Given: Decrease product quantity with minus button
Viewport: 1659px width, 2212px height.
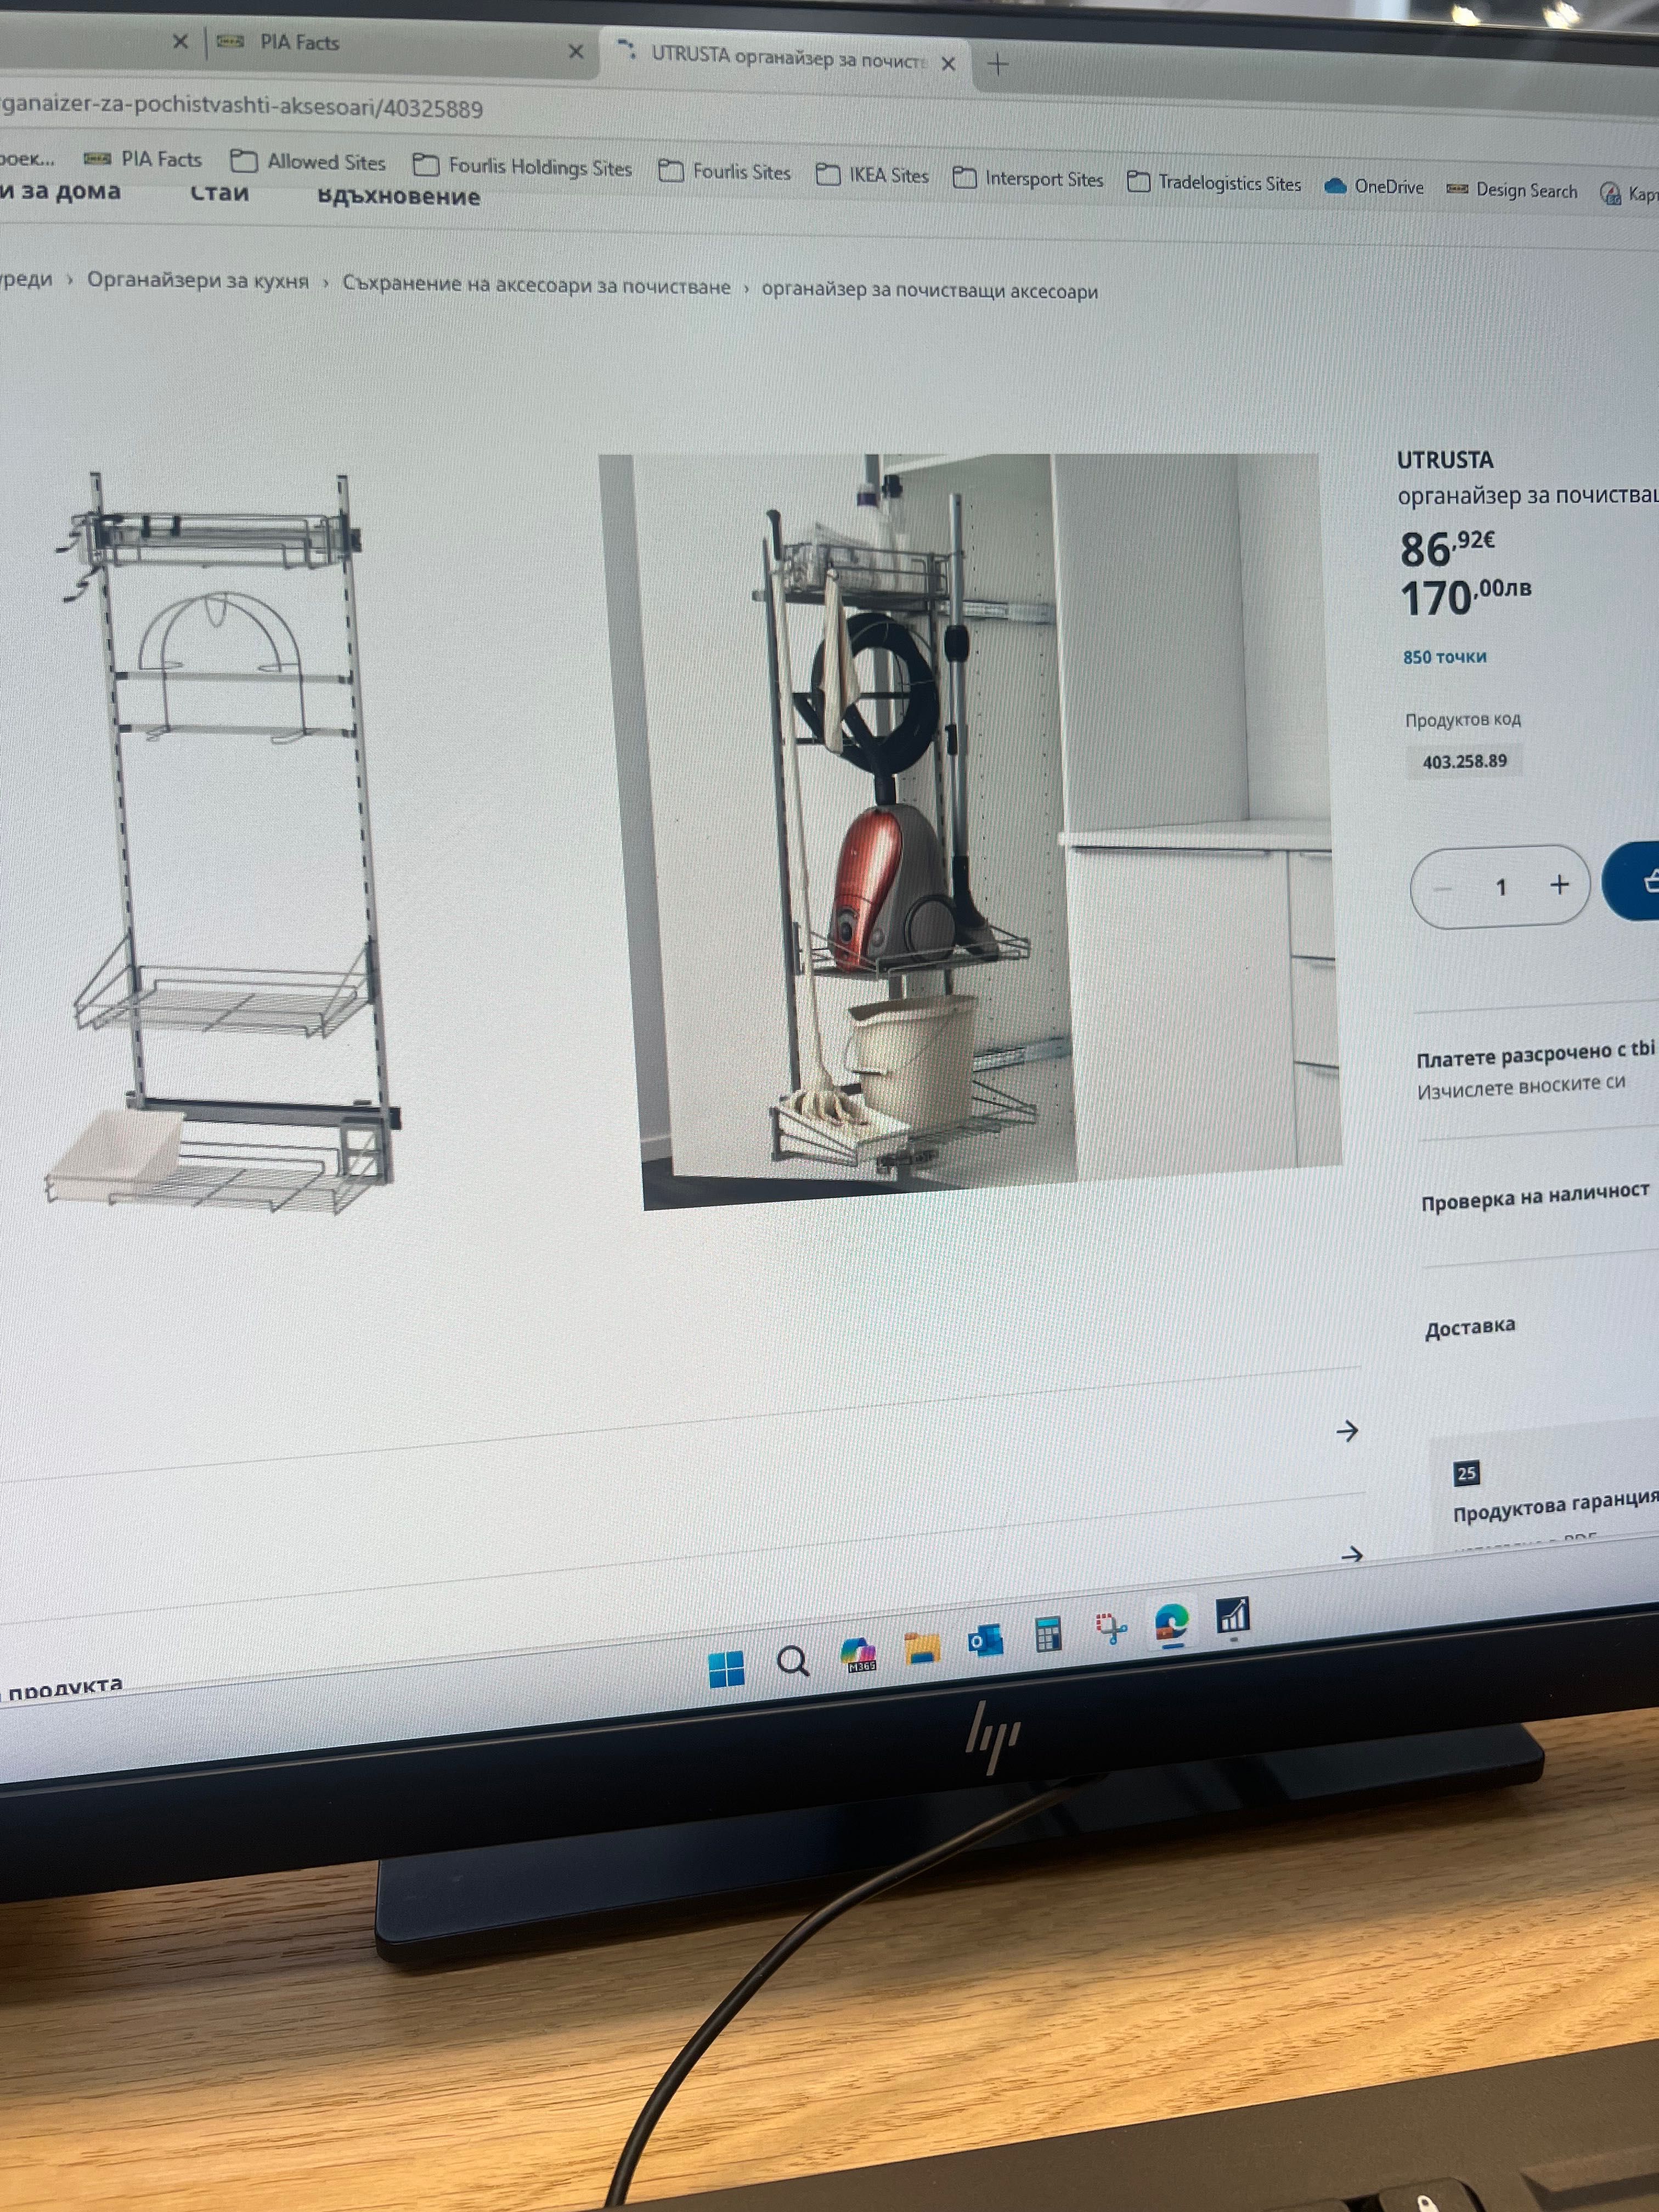Looking at the screenshot, I should coord(1443,888).
